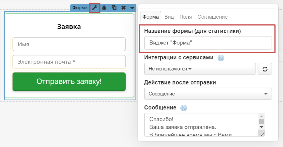Click the message textarea scrollbar down arrow
This screenshot has width=283, height=147.
[261, 127]
